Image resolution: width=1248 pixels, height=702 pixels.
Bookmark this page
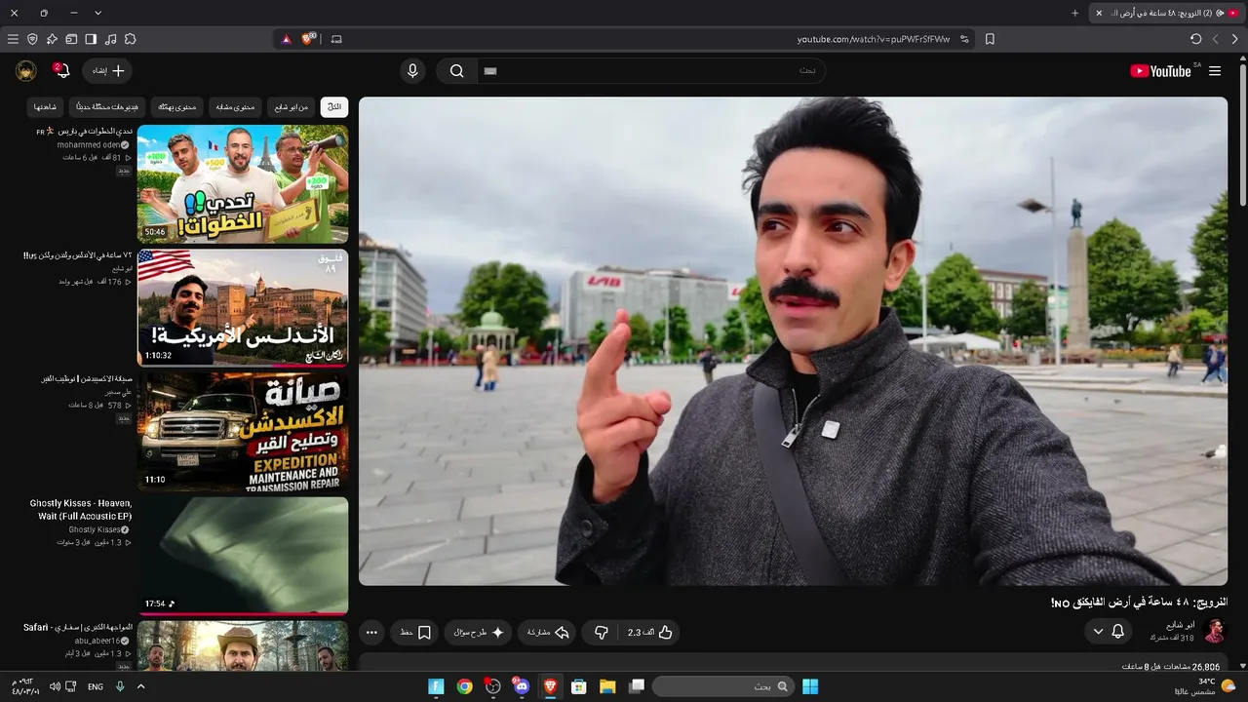(990, 39)
